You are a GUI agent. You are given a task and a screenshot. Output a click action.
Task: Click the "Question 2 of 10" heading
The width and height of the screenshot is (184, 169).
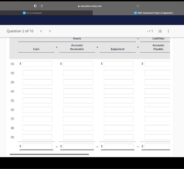coord(20,31)
